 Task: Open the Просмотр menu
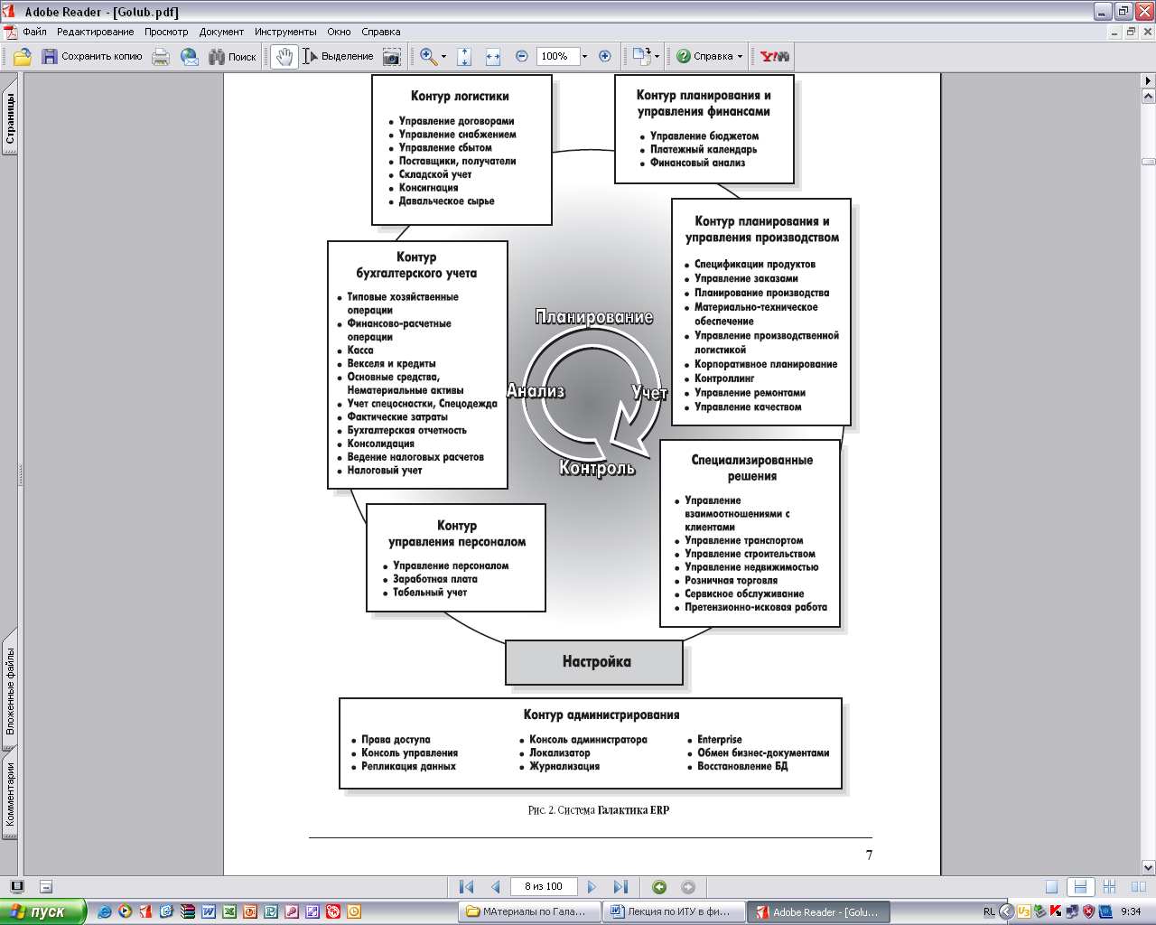point(166,32)
